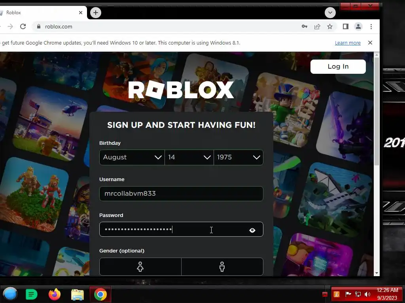405x303 pixels.
Task: Open Learn more link in update notice
Action: (x=348, y=43)
